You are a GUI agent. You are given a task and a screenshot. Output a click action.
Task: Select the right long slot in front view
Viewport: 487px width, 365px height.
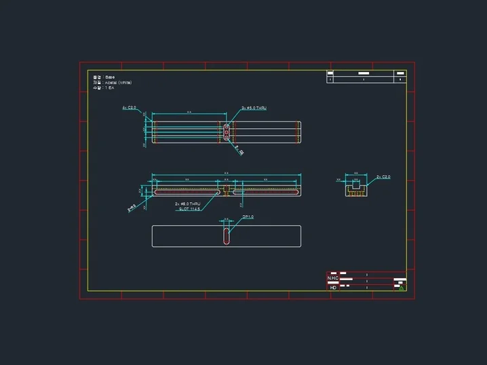pyautogui.click(x=267, y=193)
